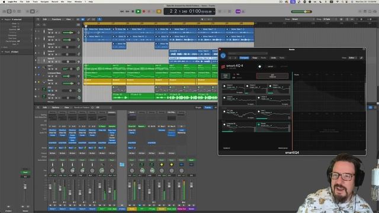Select the Liverpool Bass instance tile in smart:EQ 4

[239, 127]
